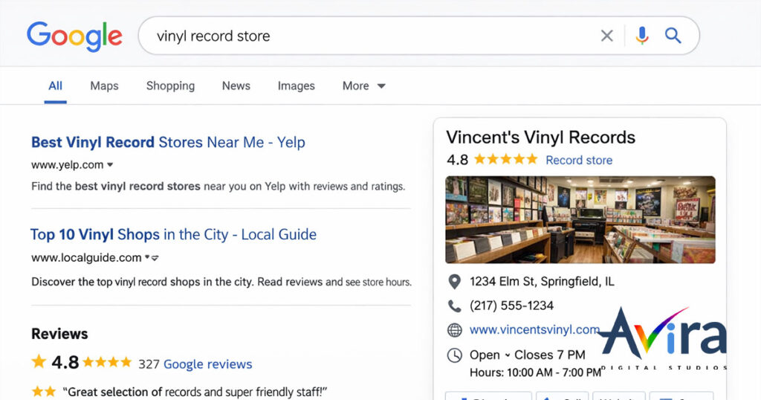Expand arrow next to www.localguide.com
Viewport: 761px width, 400px height.
coord(152,258)
